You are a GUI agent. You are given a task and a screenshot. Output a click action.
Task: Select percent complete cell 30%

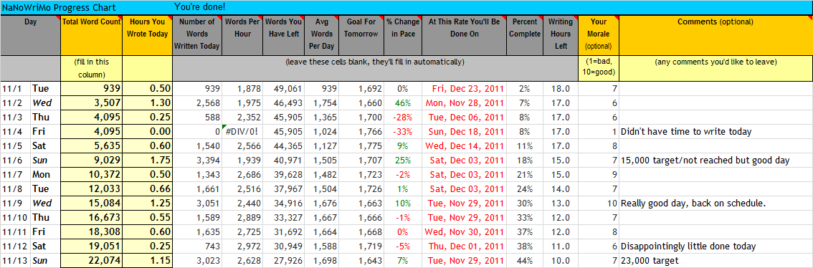(x=525, y=204)
